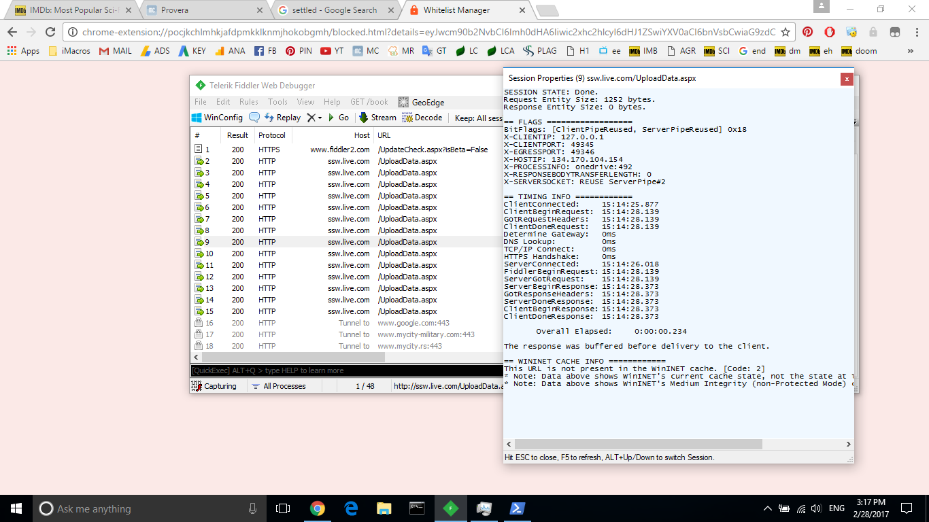Click the red Opera-style extension icon
This screenshot has height=522, width=929.
point(829,32)
